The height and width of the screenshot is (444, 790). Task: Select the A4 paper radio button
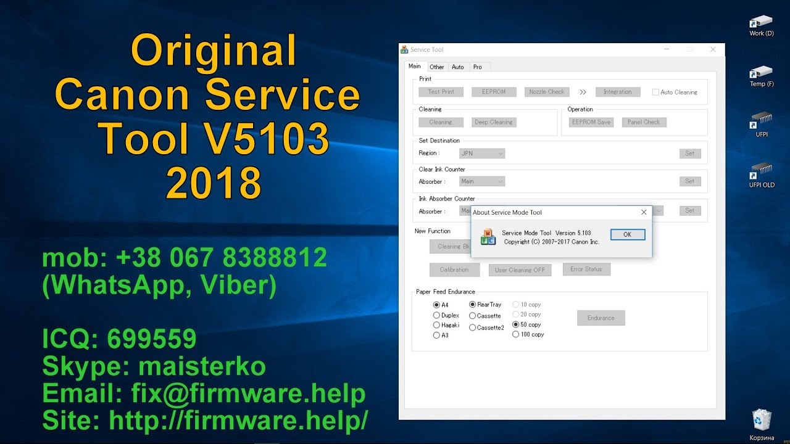tap(436, 305)
